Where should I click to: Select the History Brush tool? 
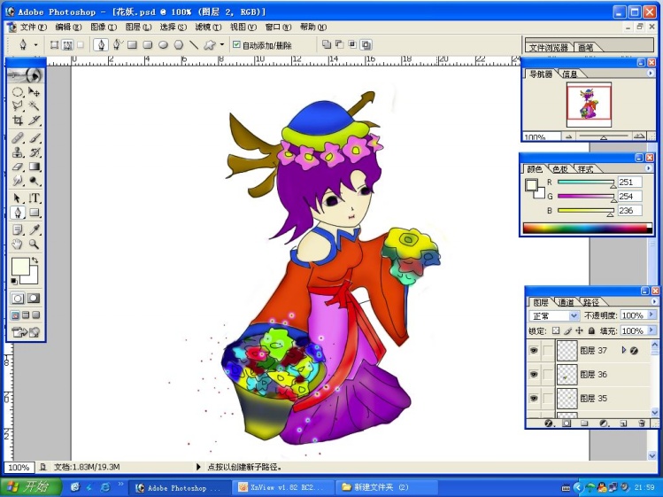(34, 152)
